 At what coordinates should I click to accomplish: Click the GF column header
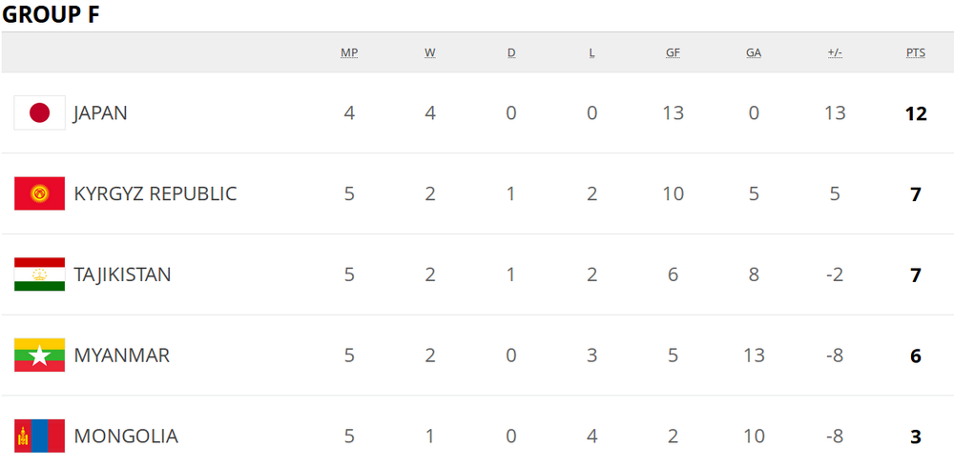coord(673,53)
